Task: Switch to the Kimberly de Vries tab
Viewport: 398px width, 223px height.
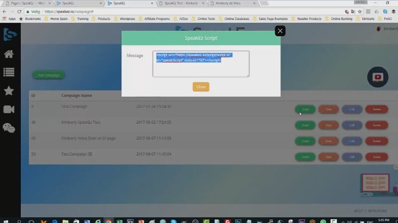Action: click(x=232, y=3)
